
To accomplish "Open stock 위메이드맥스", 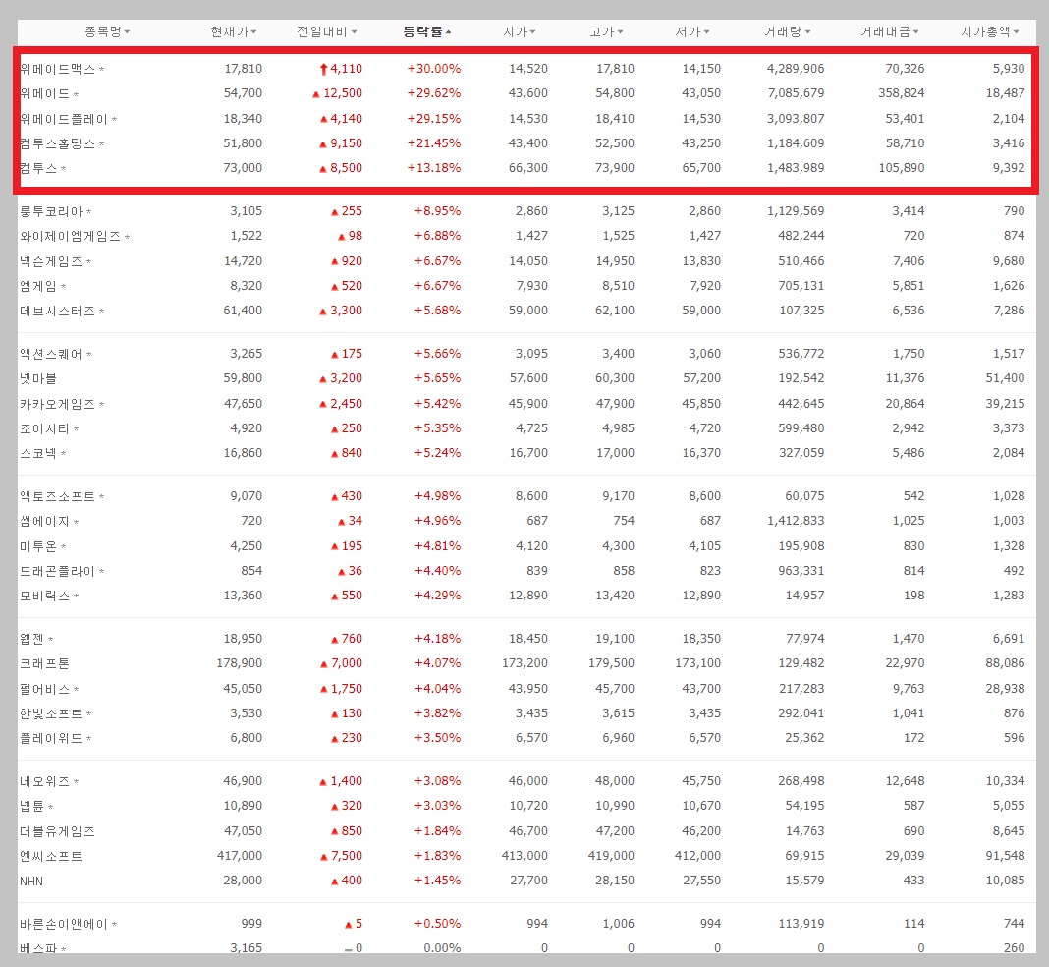I will pyautogui.click(x=58, y=69).
